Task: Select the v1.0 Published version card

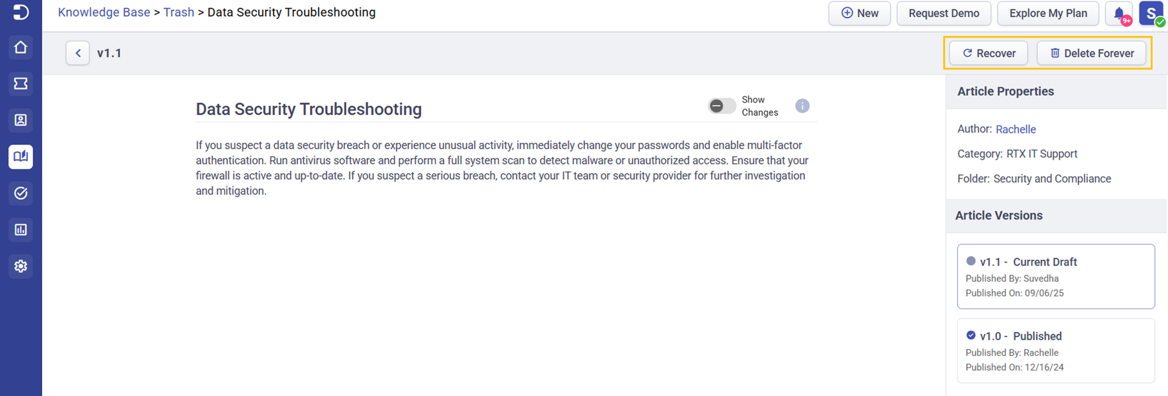Action: (1056, 351)
